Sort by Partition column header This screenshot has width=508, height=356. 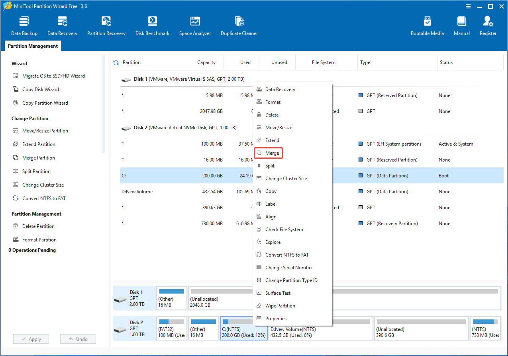pyautogui.click(x=153, y=62)
